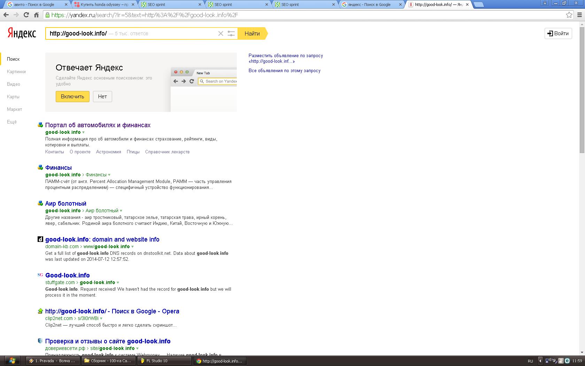Select Маркет in the Yandex sidebar
Viewport: 585px width, 366px height.
tap(15, 109)
